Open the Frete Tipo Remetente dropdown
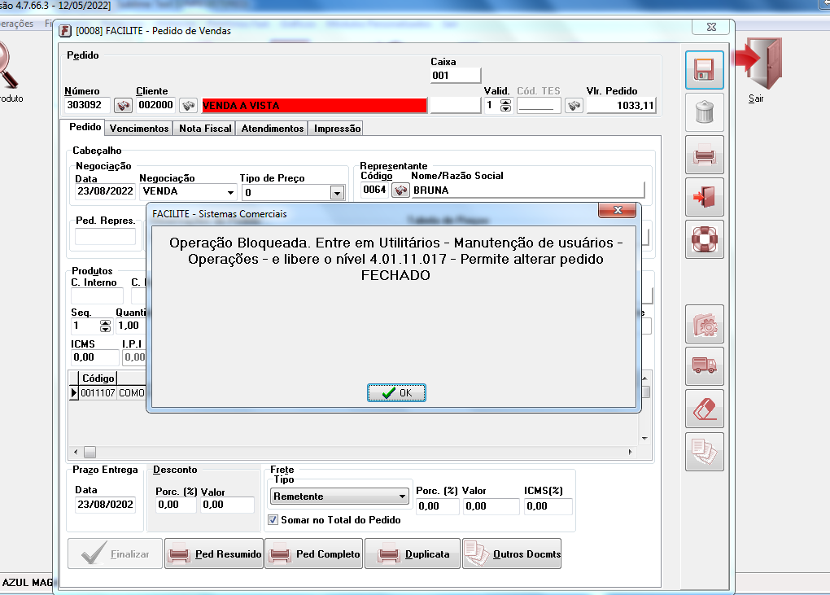830x595 pixels. click(x=340, y=497)
